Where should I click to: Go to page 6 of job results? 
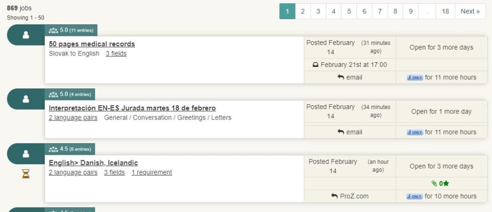[364, 11]
